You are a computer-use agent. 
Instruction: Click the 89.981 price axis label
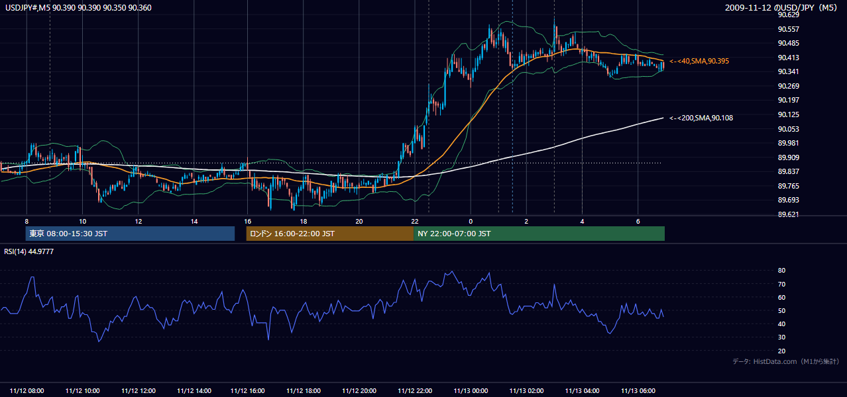(788, 143)
